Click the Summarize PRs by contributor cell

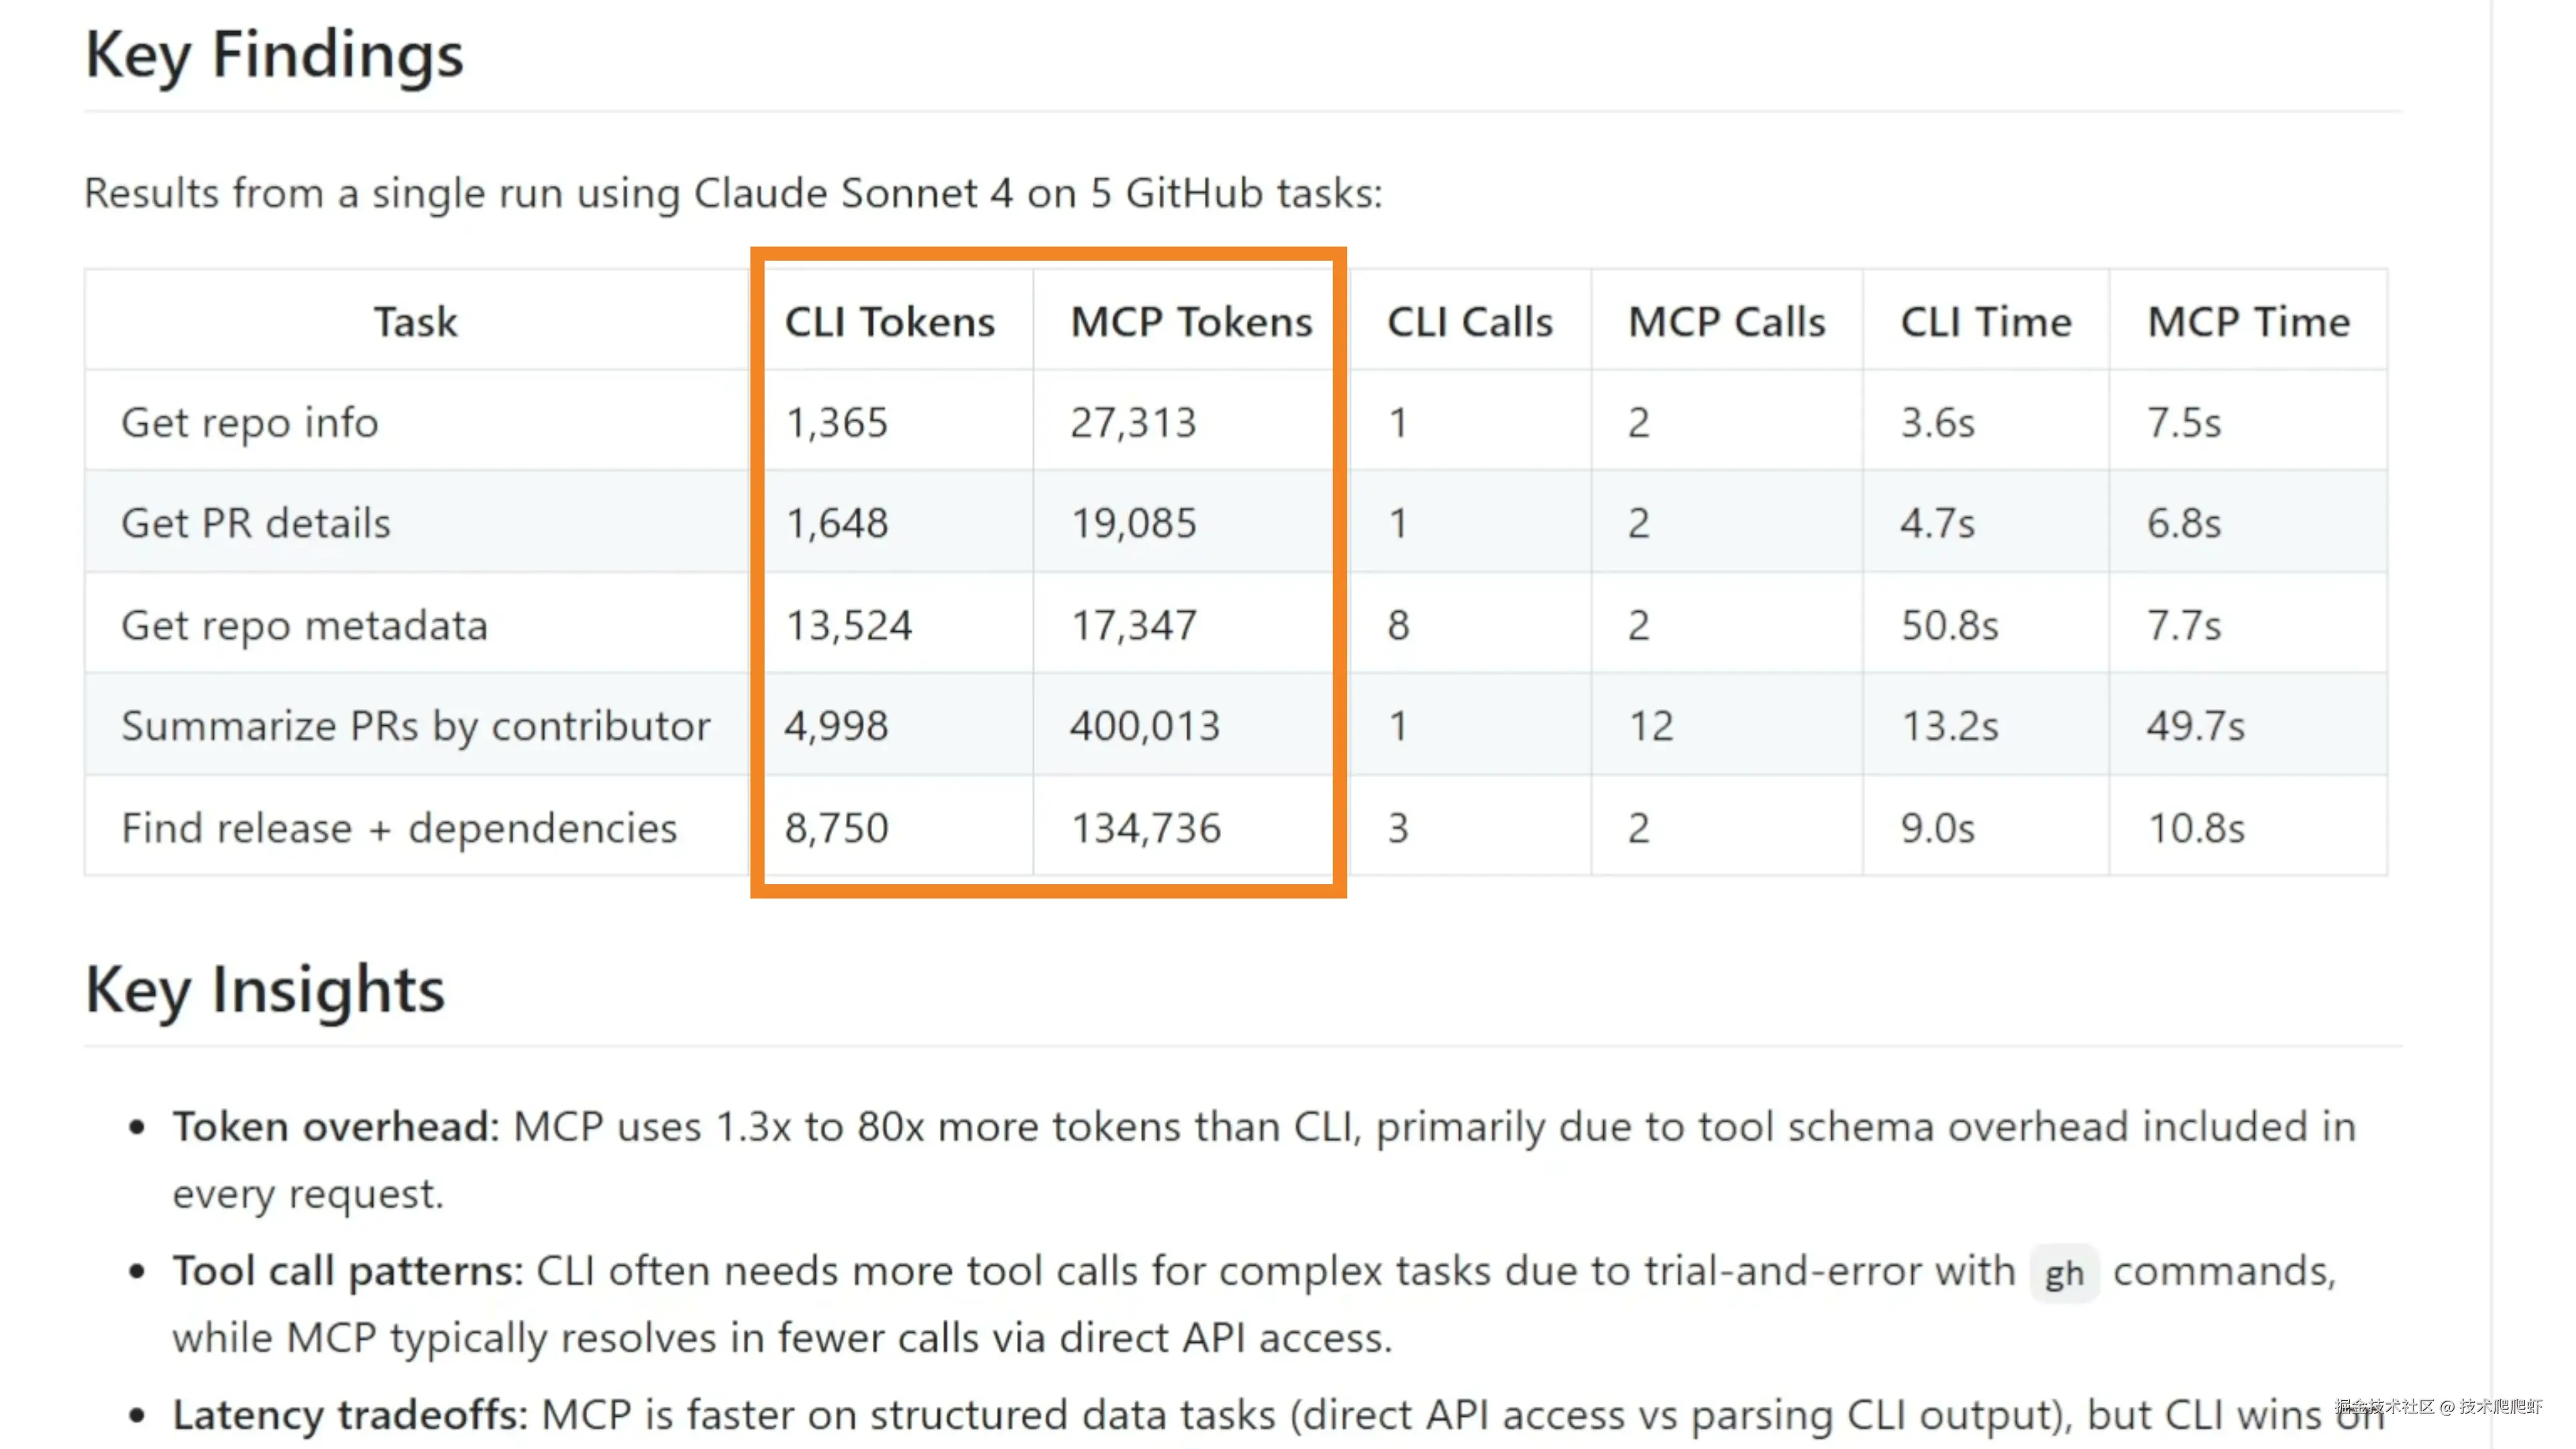(416, 726)
